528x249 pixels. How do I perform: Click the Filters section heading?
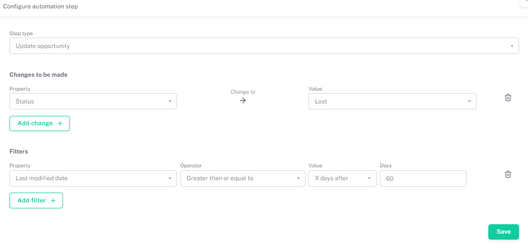(x=19, y=151)
